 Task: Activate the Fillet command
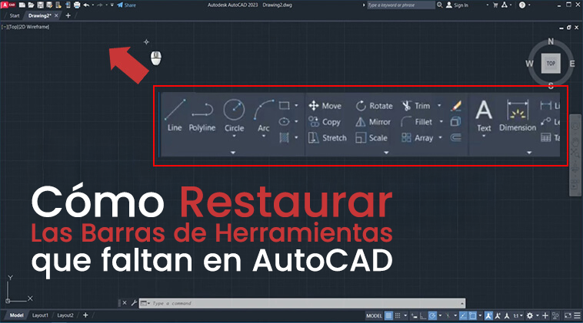417,122
